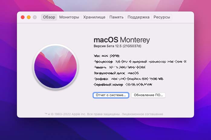This screenshot has height=140, width=211.
Task: Open the Поддержка tab
Action: click(x=138, y=17)
